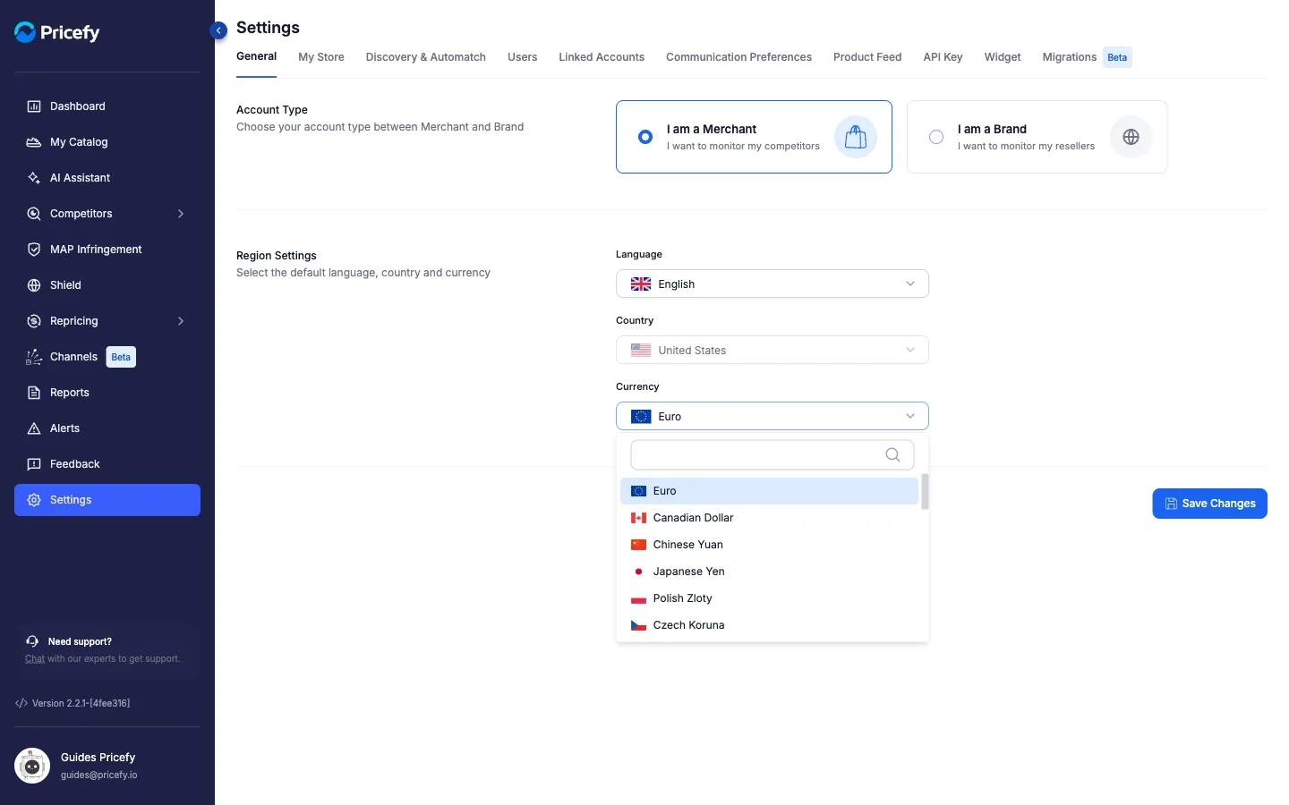Click the Channels sidebar icon
1289x805 pixels.
[x=34, y=357]
